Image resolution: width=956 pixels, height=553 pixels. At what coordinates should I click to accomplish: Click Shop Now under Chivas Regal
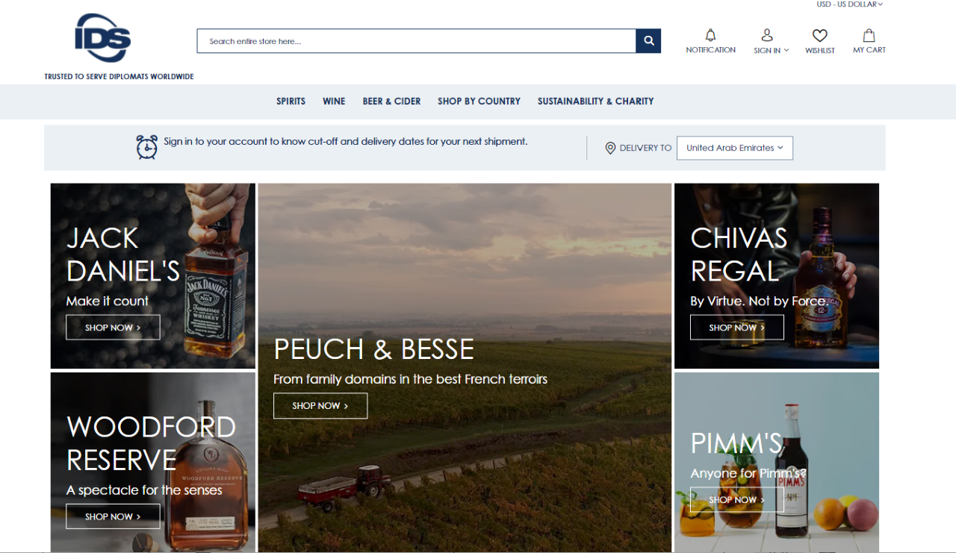[737, 328]
